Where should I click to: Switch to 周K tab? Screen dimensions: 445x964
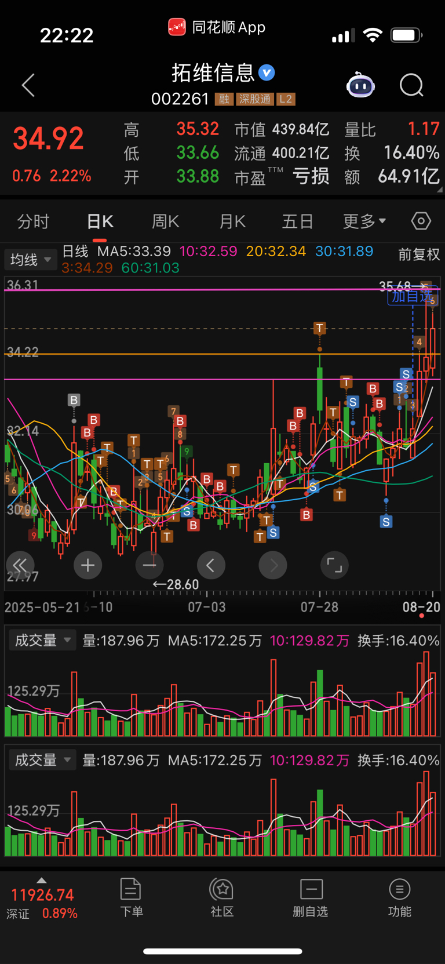166,221
